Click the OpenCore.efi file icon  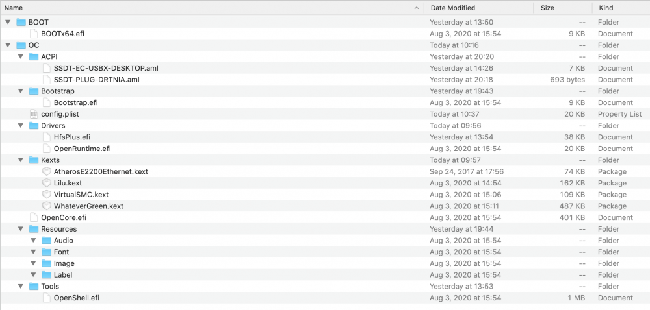pyautogui.click(x=34, y=217)
